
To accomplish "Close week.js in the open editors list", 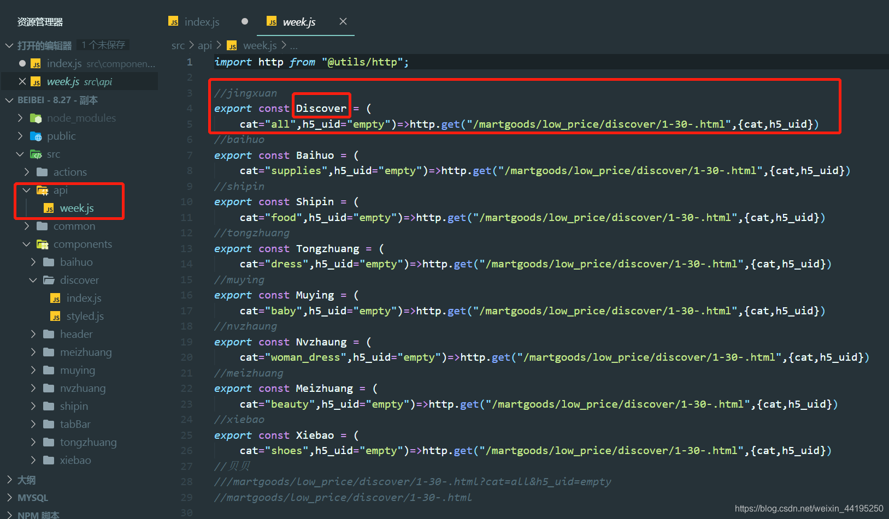I will click(x=22, y=81).
